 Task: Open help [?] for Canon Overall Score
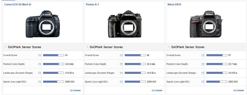tap(39, 55)
